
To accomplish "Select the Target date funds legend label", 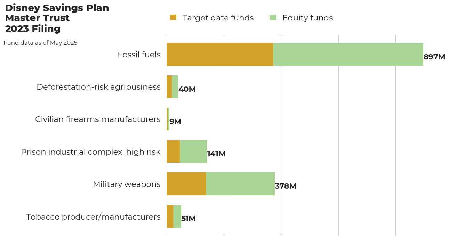I will [218, 18].
